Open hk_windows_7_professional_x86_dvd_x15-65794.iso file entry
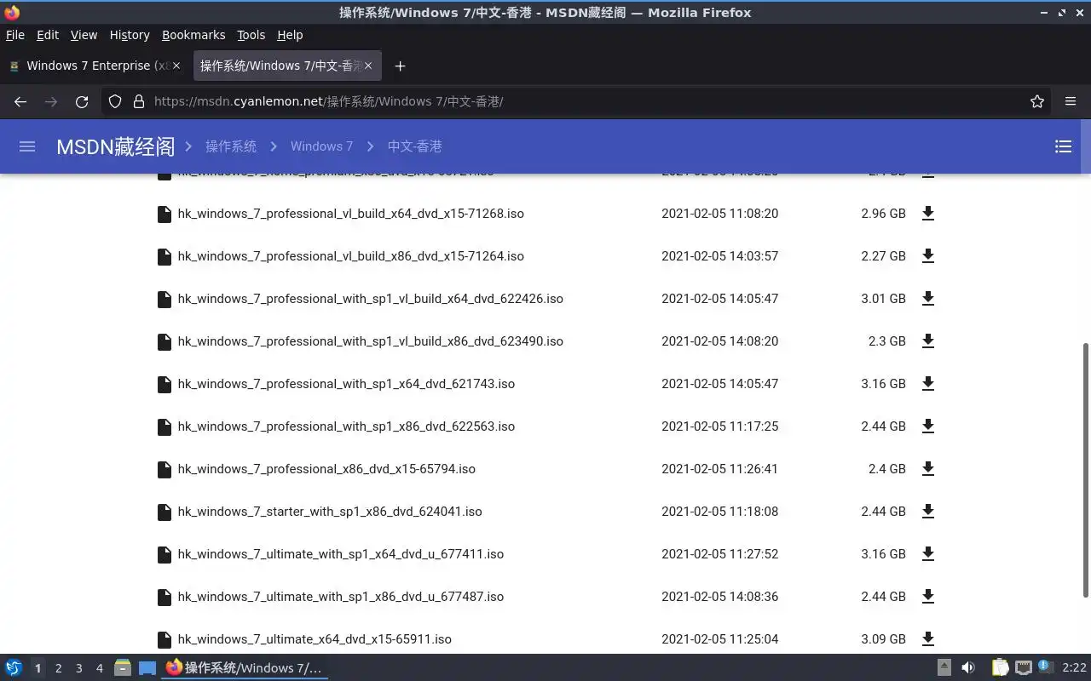The image size is (1091, 681). pos(326,469)
